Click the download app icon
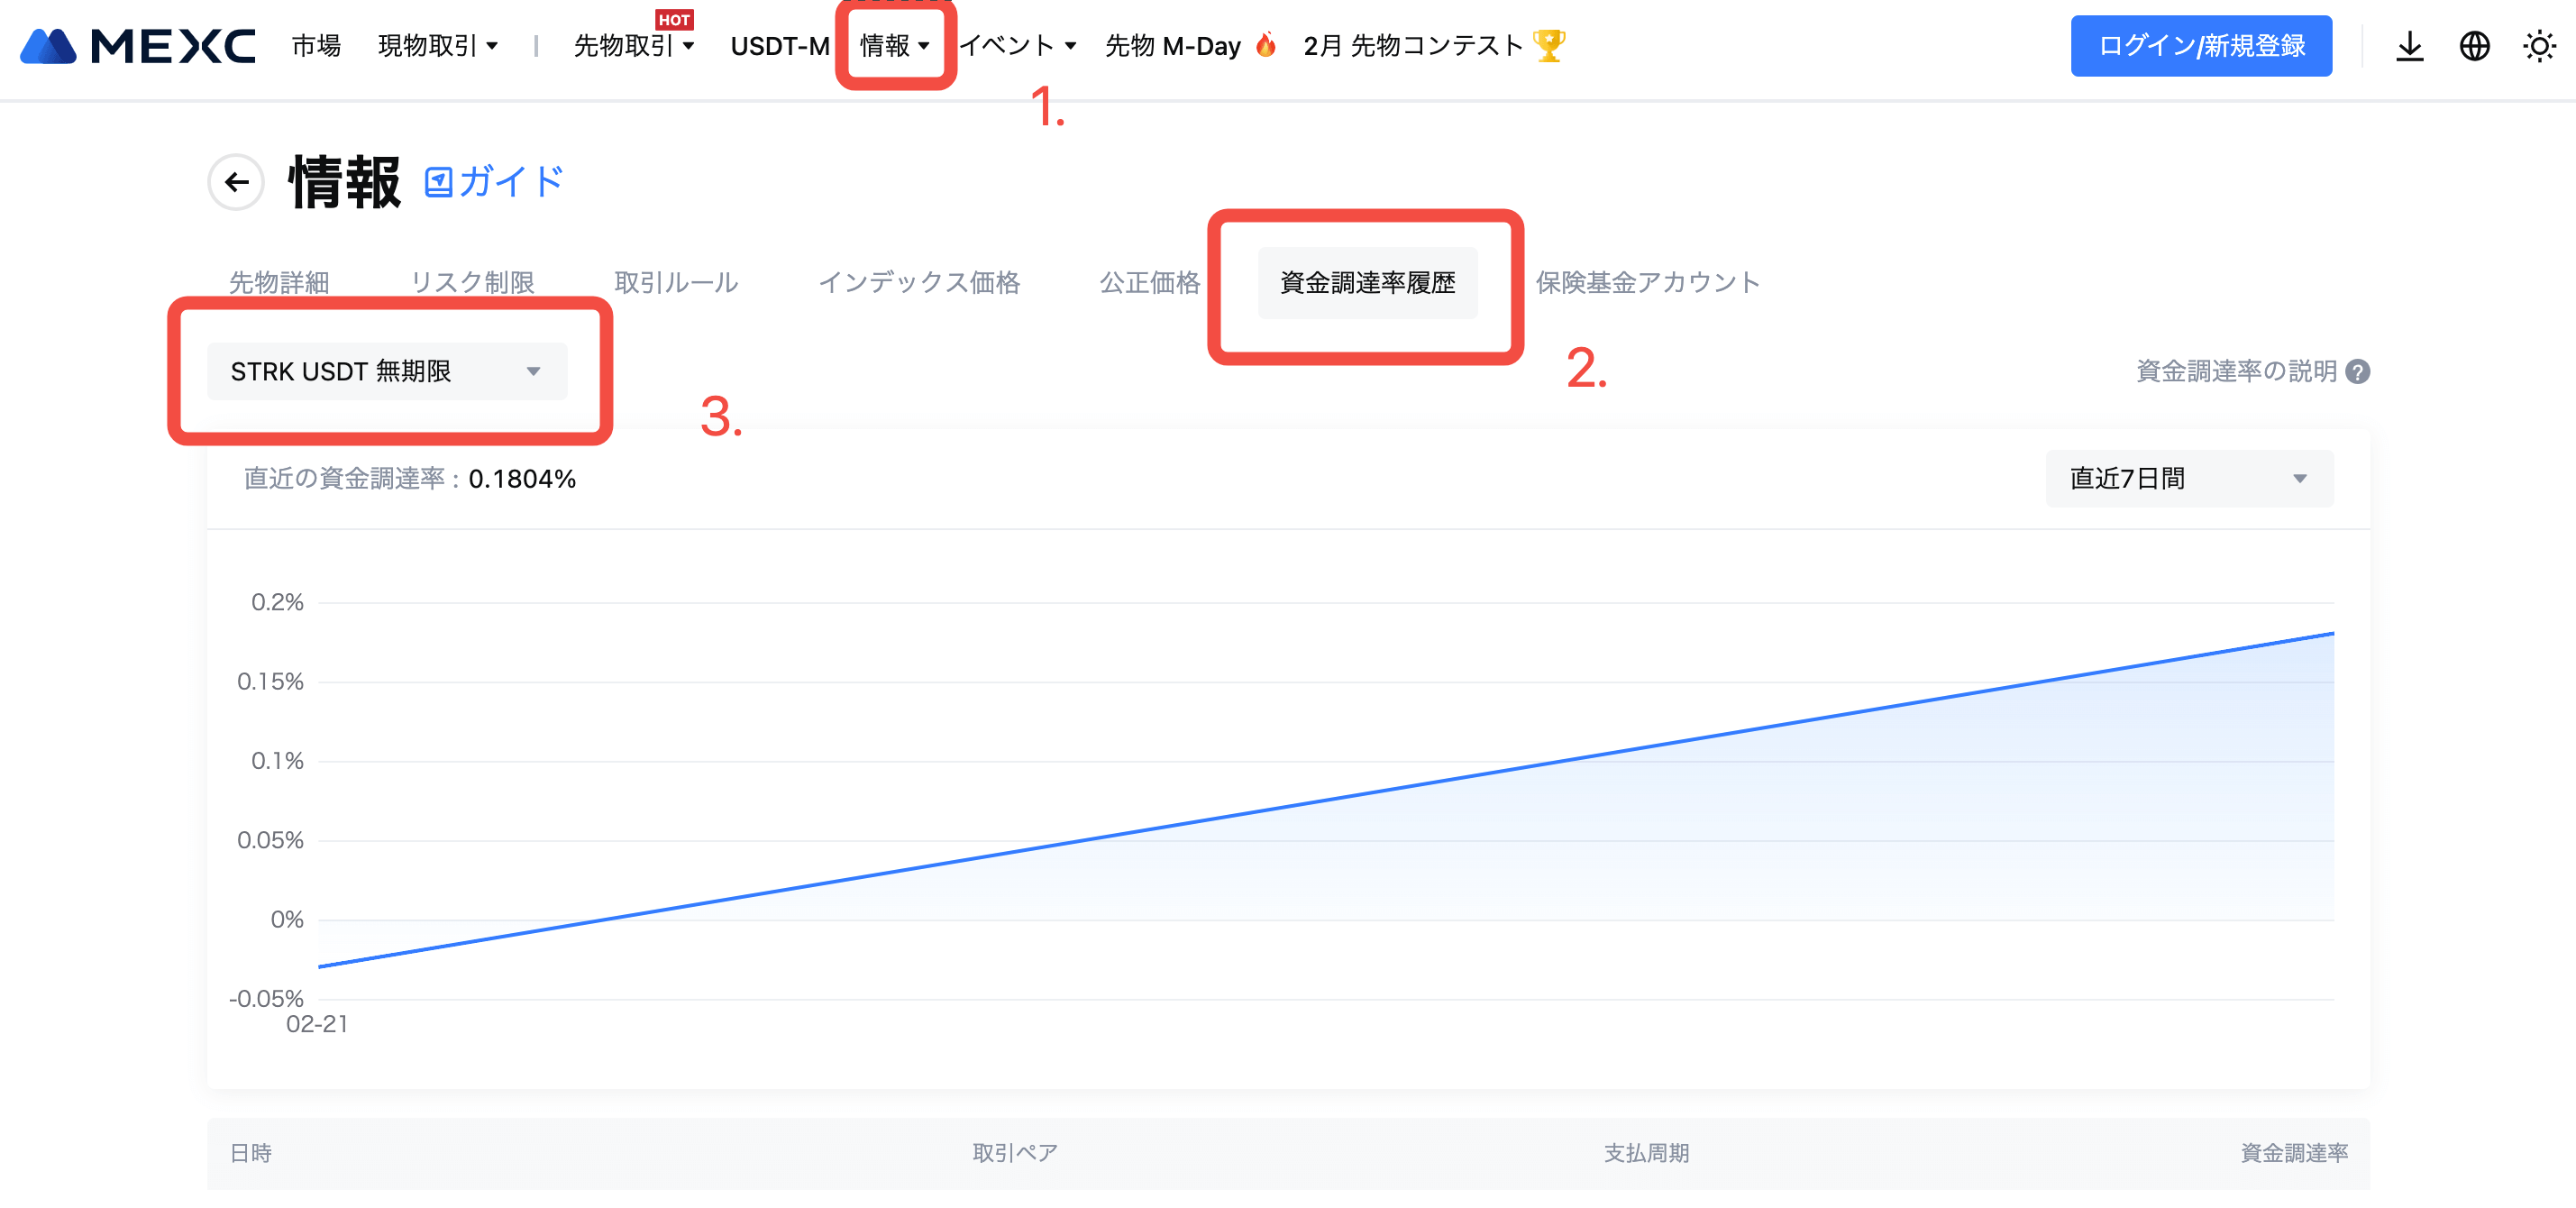Viewport: 2576px width, 1208px height. [2409, 46]
